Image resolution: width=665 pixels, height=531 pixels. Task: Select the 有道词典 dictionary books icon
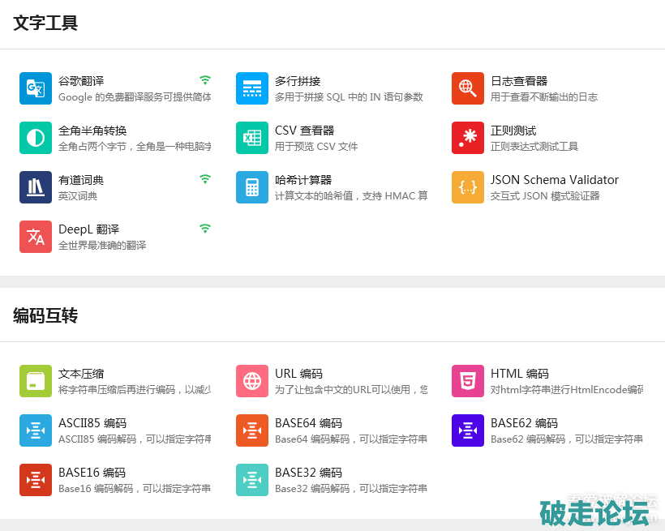(36, 187)
